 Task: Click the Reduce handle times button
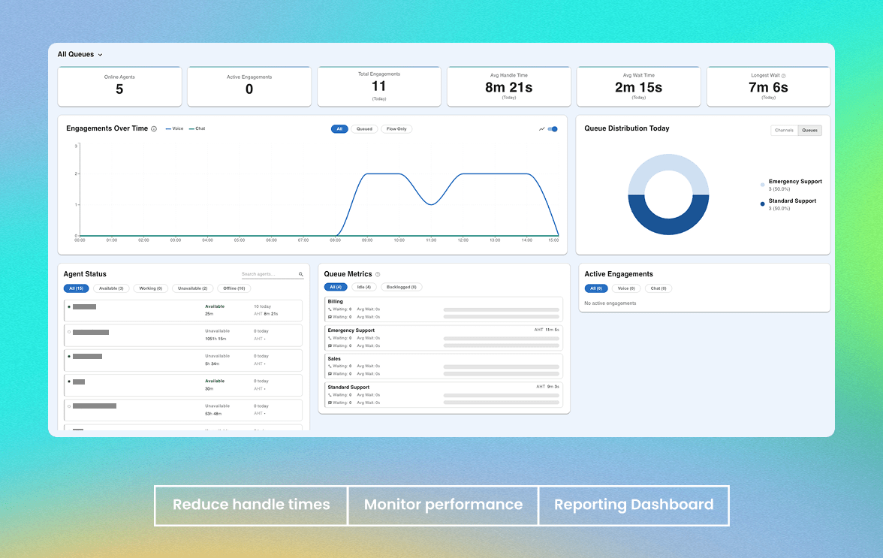tap(251, 505)
